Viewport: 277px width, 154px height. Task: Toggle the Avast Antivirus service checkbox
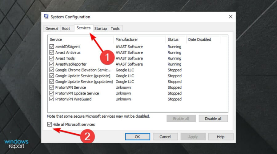pyautogui.click(x=52, y=52)
